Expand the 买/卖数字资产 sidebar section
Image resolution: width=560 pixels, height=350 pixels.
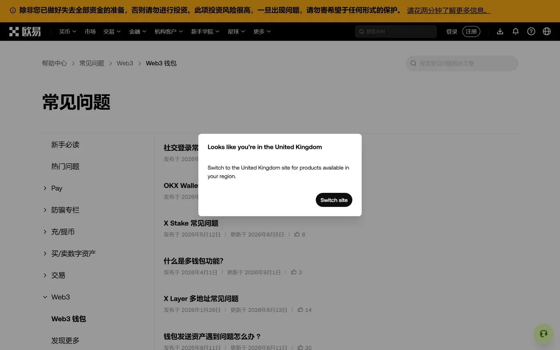point(45,254)
